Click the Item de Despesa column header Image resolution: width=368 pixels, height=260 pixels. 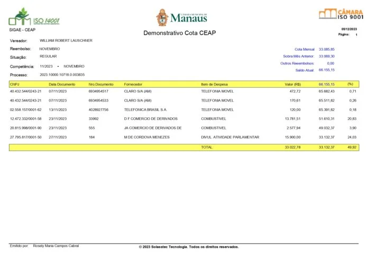[215, 84]
